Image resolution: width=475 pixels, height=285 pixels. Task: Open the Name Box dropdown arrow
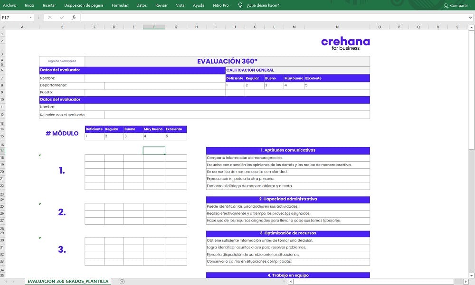coord(29,16)
